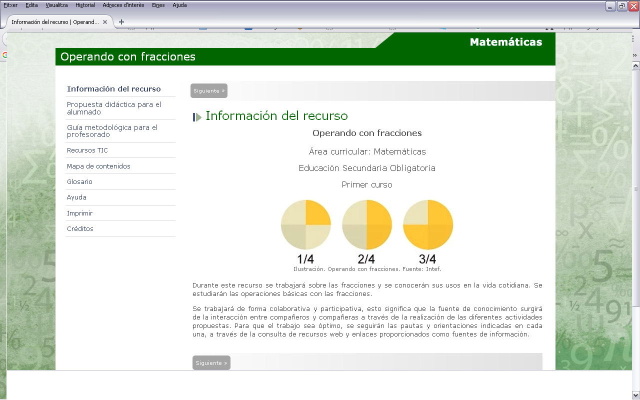Image resolution: width=640 pixels, height=400 pixels.
Task: Open the Historial menu
Action: [x=85, y=5]
